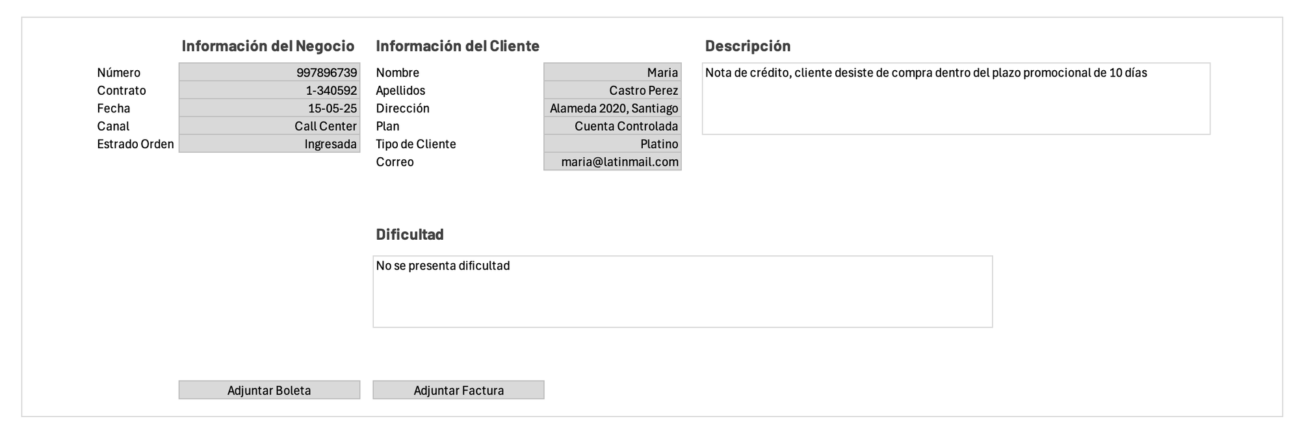This screenshot has height=436, width=1300.
Task: Click the Nombre field containing Maria
Action: [612, 72]
